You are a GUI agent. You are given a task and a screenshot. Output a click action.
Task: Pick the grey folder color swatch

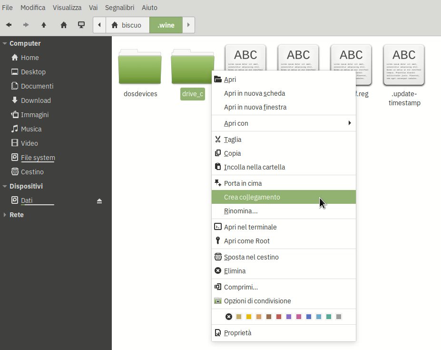pos(339,317)
